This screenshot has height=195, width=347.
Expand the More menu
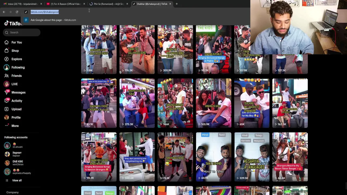point(15,126)
